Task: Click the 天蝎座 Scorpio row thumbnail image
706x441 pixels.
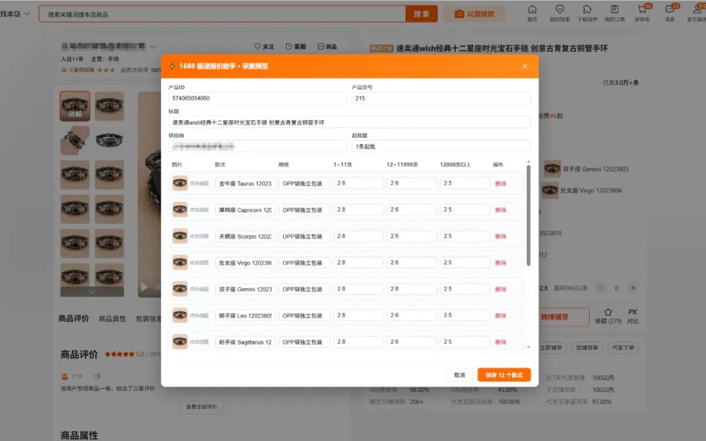Action: click(x=180, y=236)
